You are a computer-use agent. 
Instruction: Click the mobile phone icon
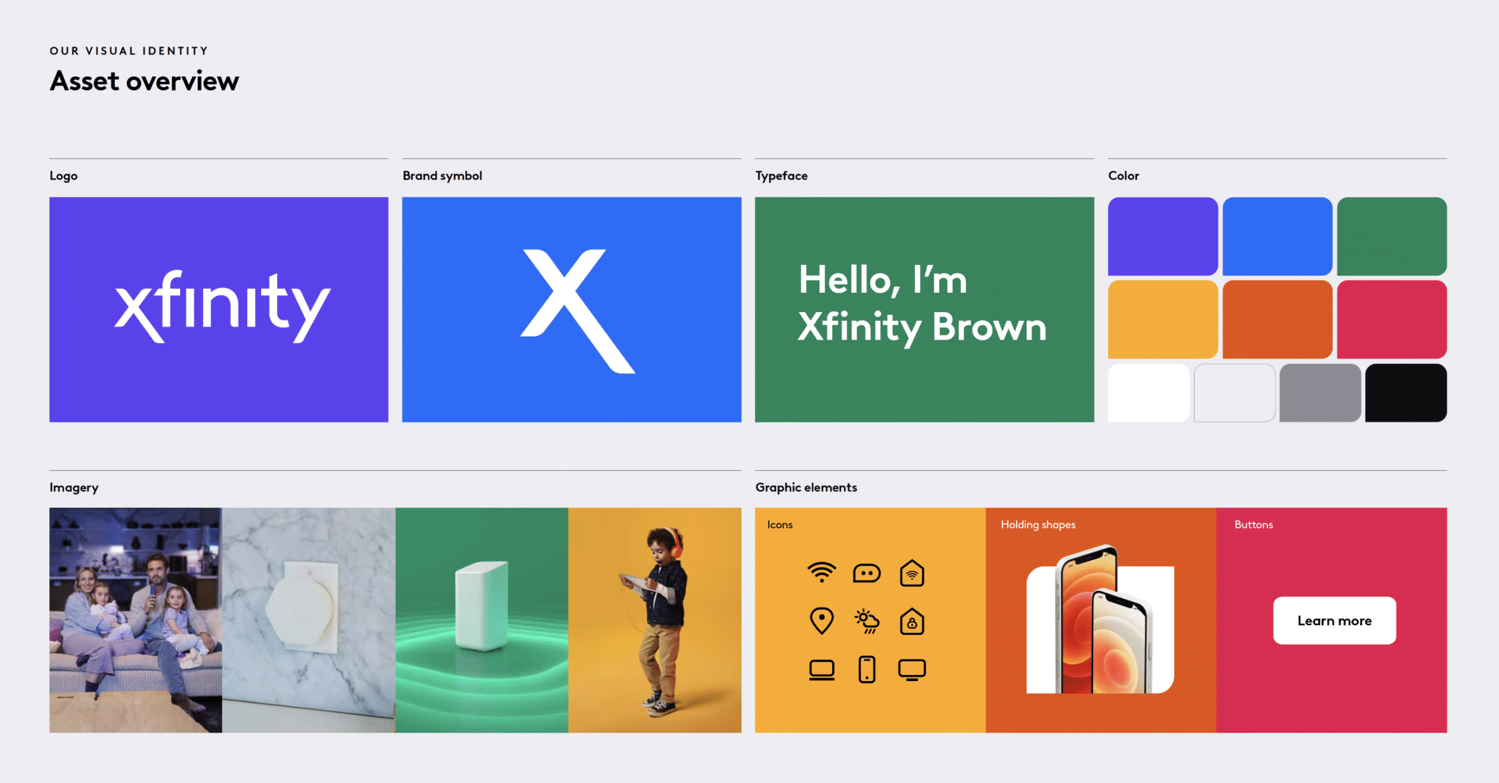click(867, 669)
